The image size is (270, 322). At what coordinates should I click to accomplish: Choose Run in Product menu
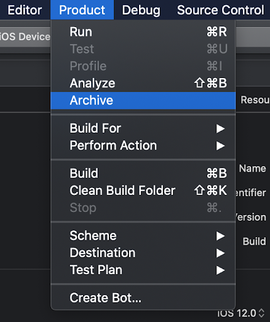[x=143, y=32]
